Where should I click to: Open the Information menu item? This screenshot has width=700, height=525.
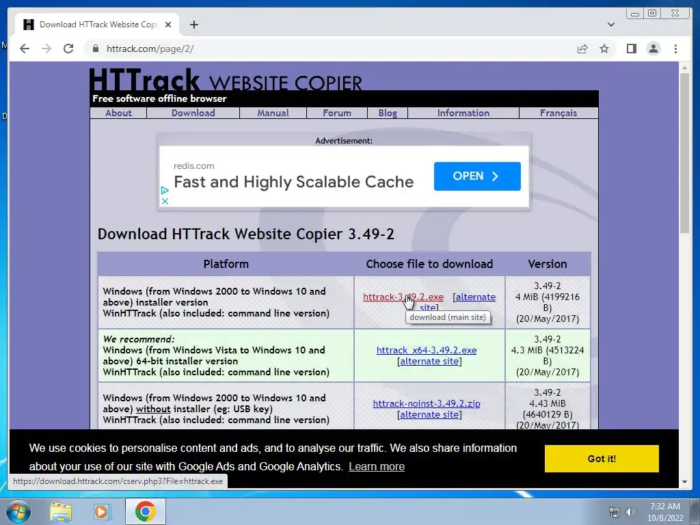click(463, 113)
